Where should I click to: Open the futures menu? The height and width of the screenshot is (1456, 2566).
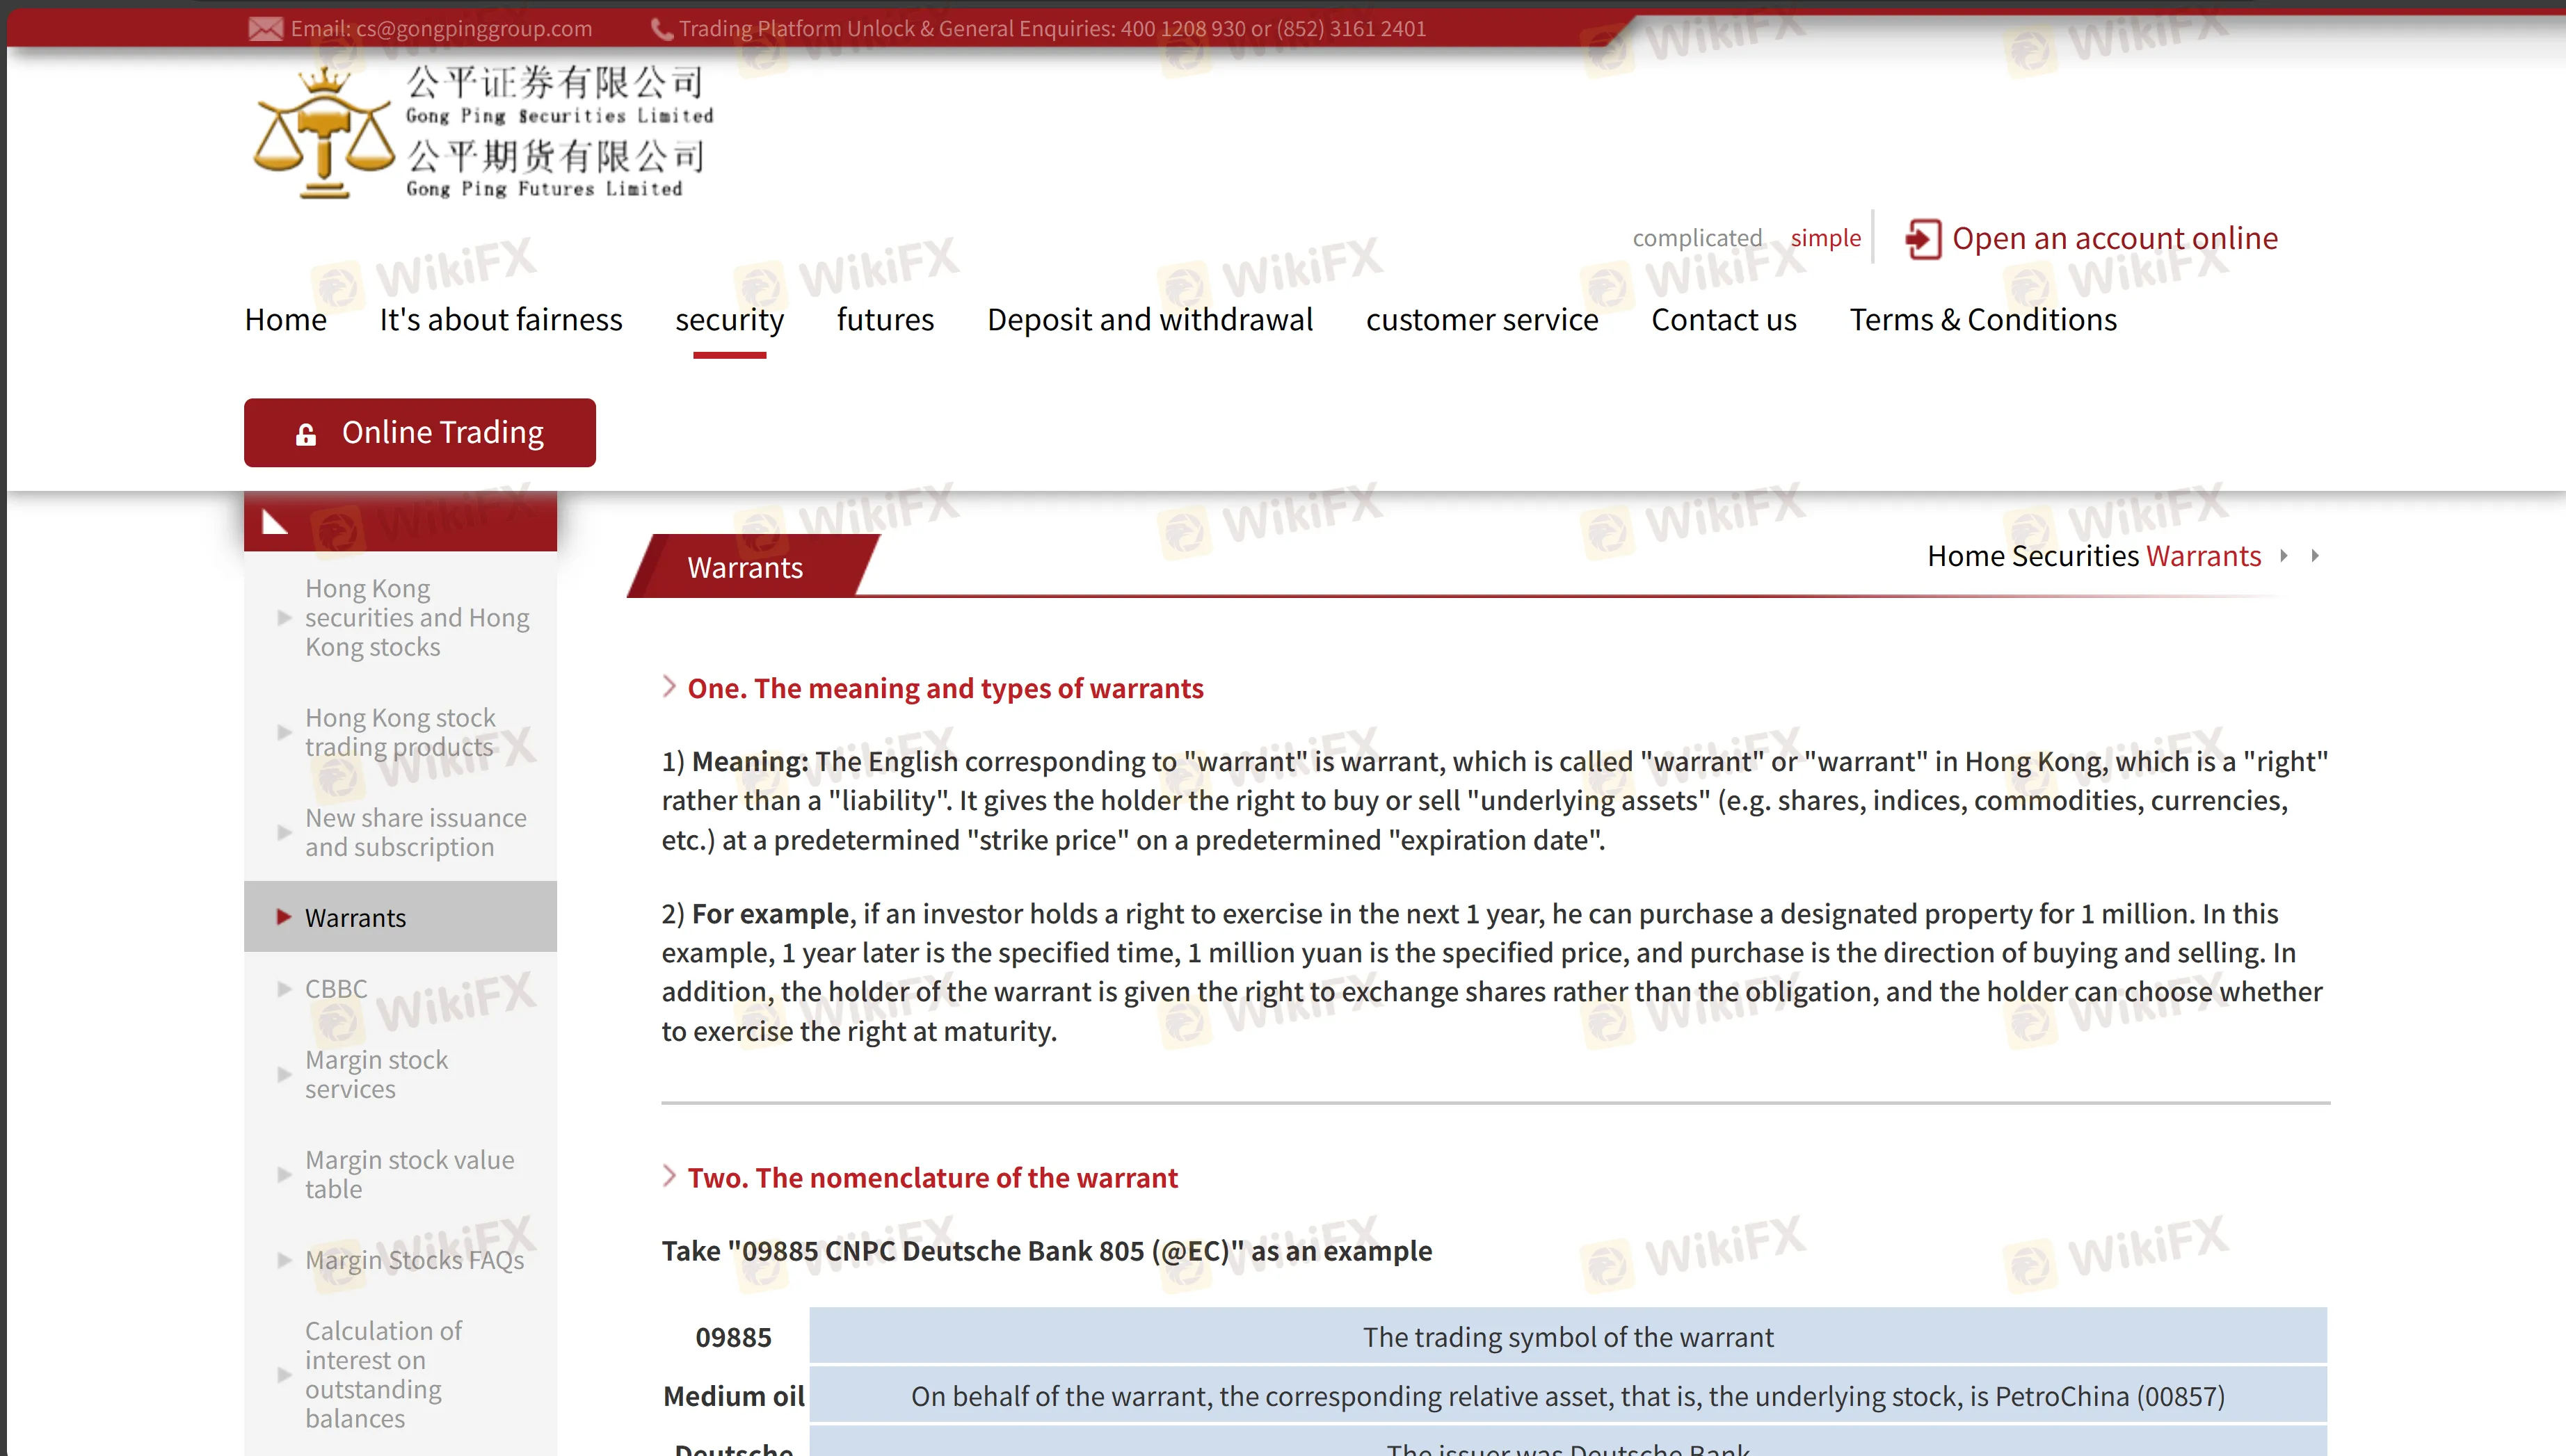pos(884,320)
